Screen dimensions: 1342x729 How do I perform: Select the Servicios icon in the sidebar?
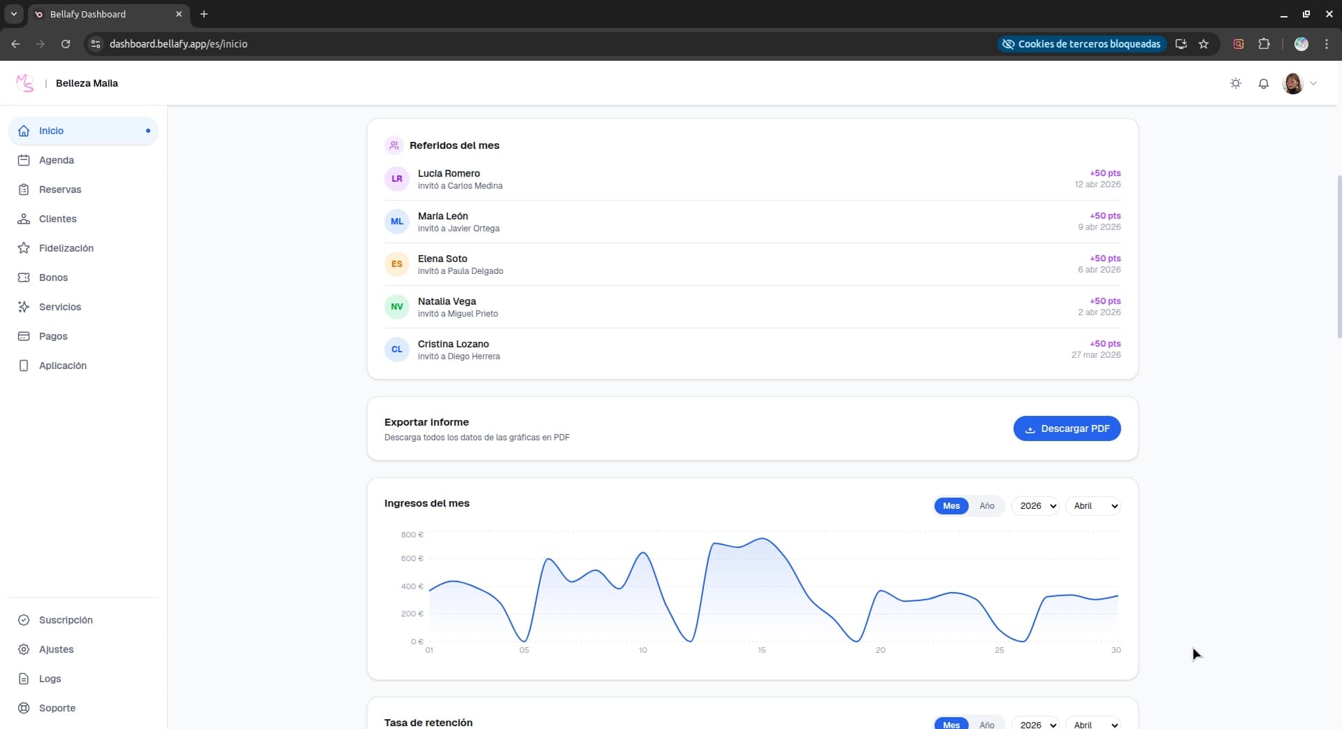pyautogui.click(x=23, y=307)
